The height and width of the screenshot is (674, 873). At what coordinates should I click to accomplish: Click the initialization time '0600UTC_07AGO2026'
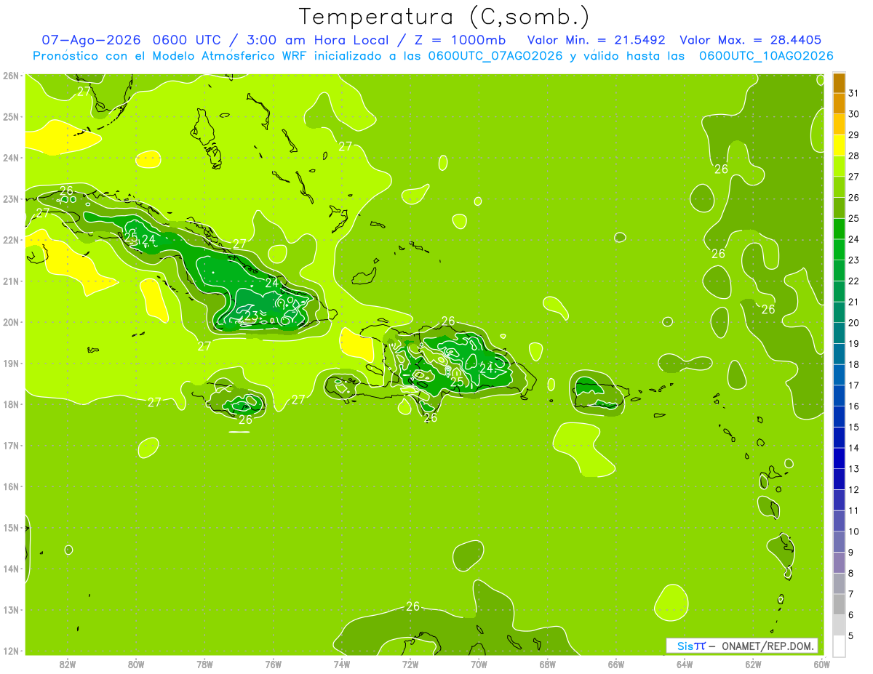(x=496, y=56)
